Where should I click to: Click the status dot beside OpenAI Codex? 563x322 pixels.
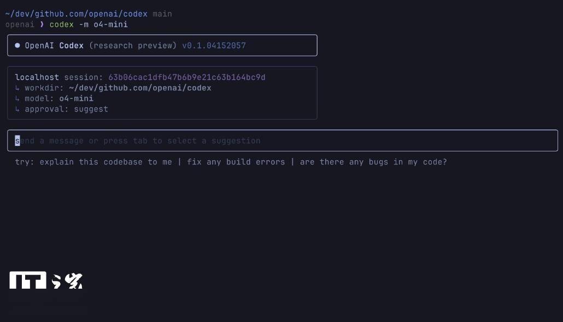(17, 45)
